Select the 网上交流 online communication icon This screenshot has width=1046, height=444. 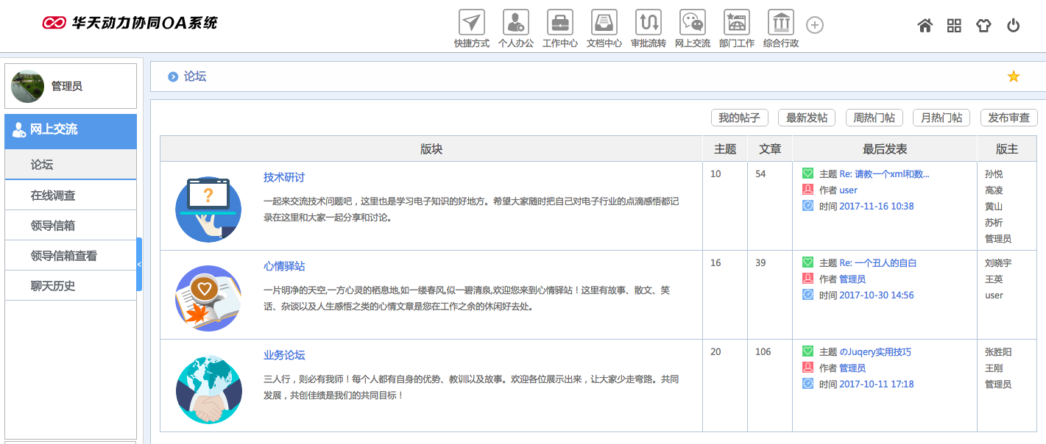[x=692, y=22]
